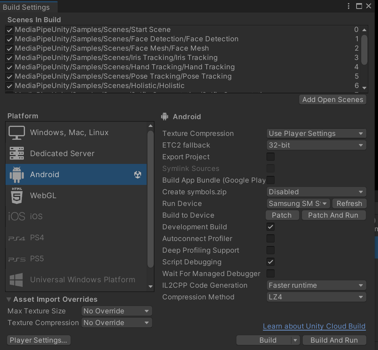Viewport: 378px width, 350px height.
Task: Open the Learn about Unity Cloud Build link
Action: coord(314,326)
